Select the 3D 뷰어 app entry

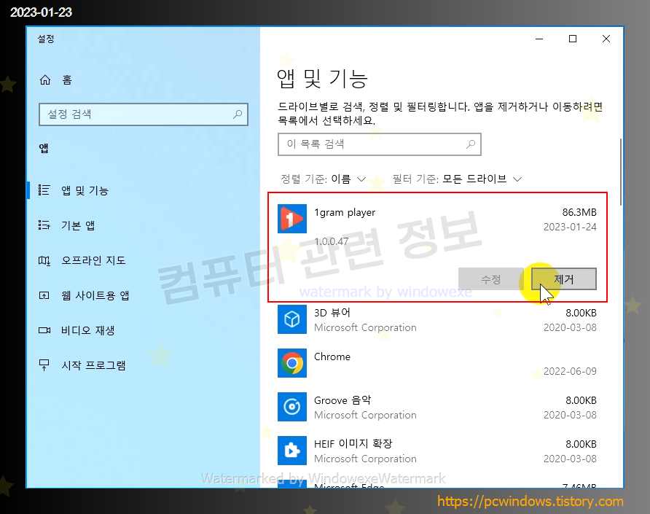coord(437,319)
